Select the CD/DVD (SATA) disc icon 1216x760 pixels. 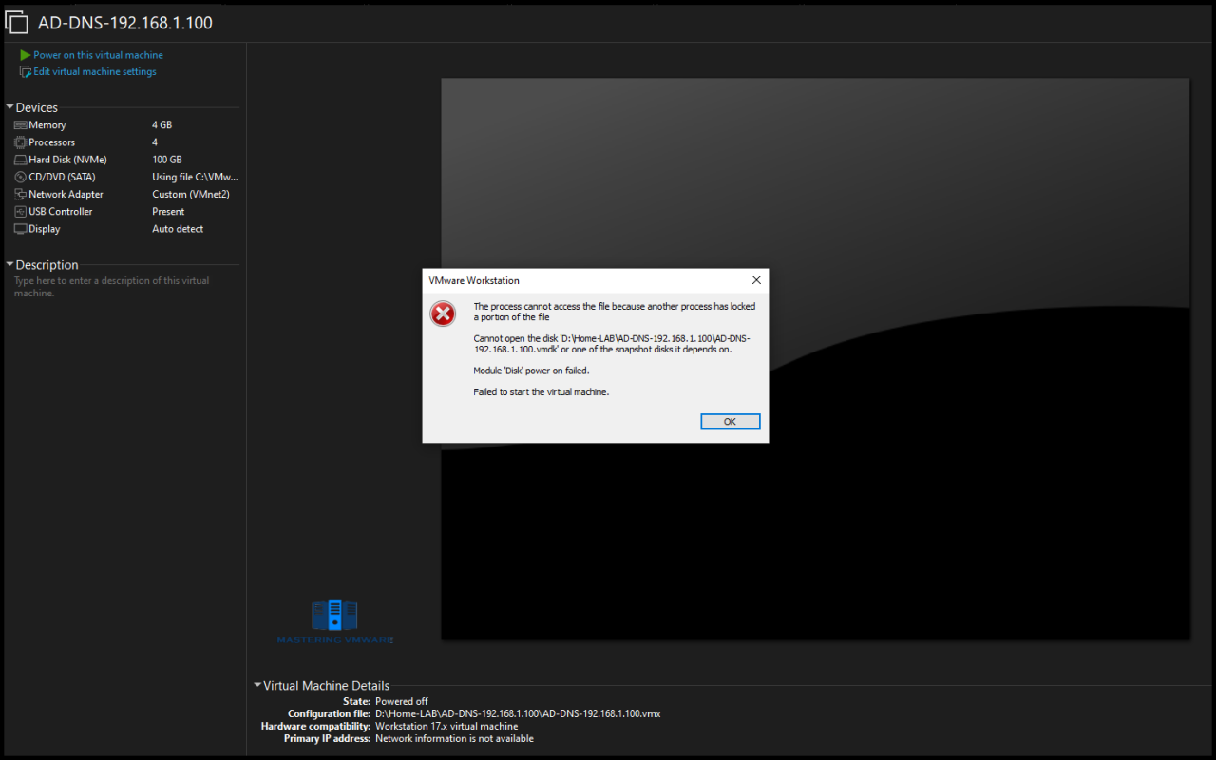[x=21, y=177]
